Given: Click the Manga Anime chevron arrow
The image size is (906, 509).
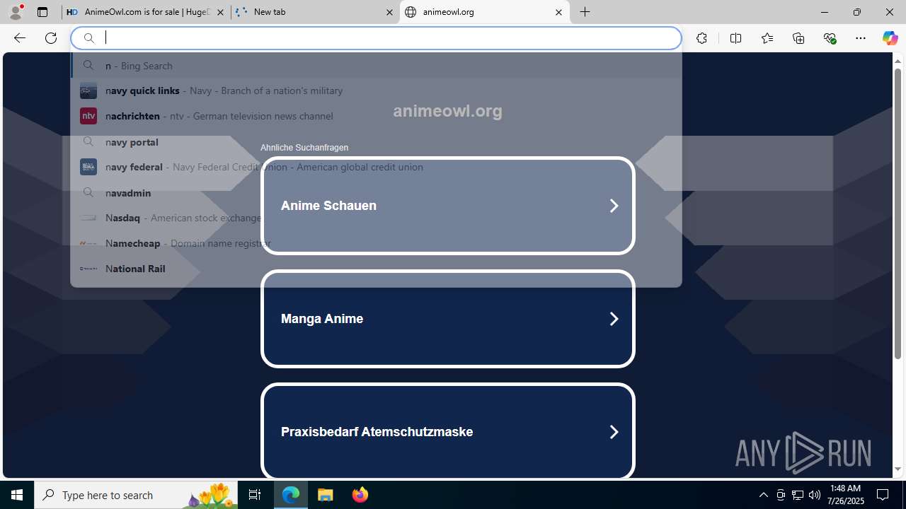Looking at the screenshot, I should click(x=614, y=319).
